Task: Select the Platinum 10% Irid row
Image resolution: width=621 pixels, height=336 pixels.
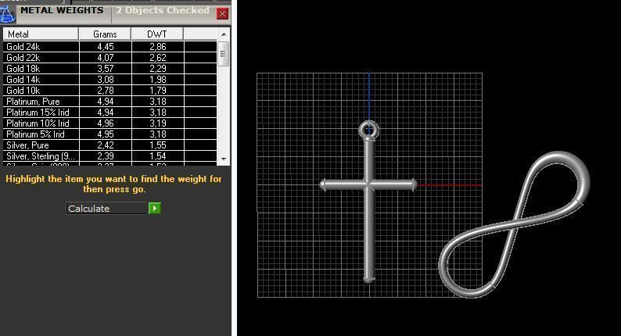Action: [x=109, y=123]
